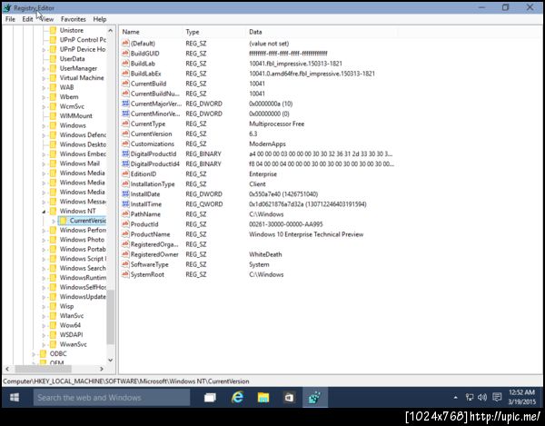The width and height of the screenshot is (545, 426).
Task: Click the network tray icon
Action: click(x=470, y=397)
